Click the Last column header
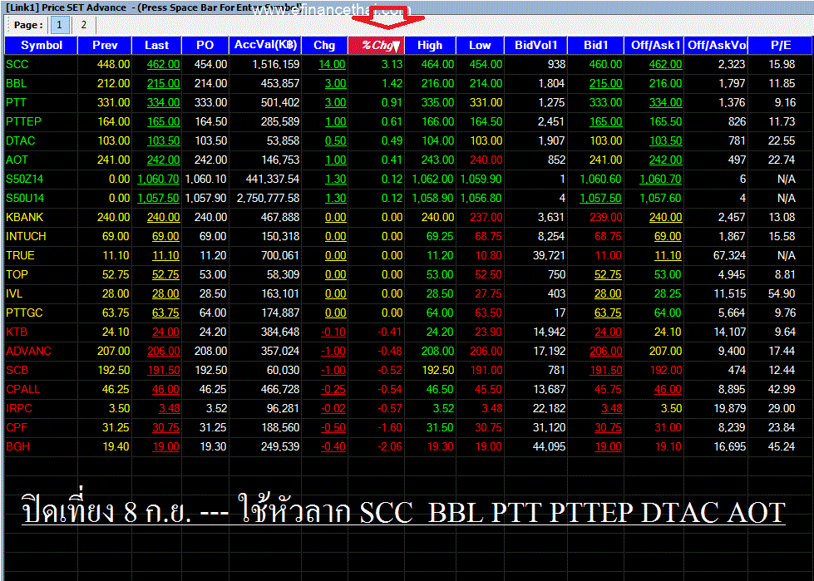The height and width of the screenshot is (581, 814). [157, 45]
